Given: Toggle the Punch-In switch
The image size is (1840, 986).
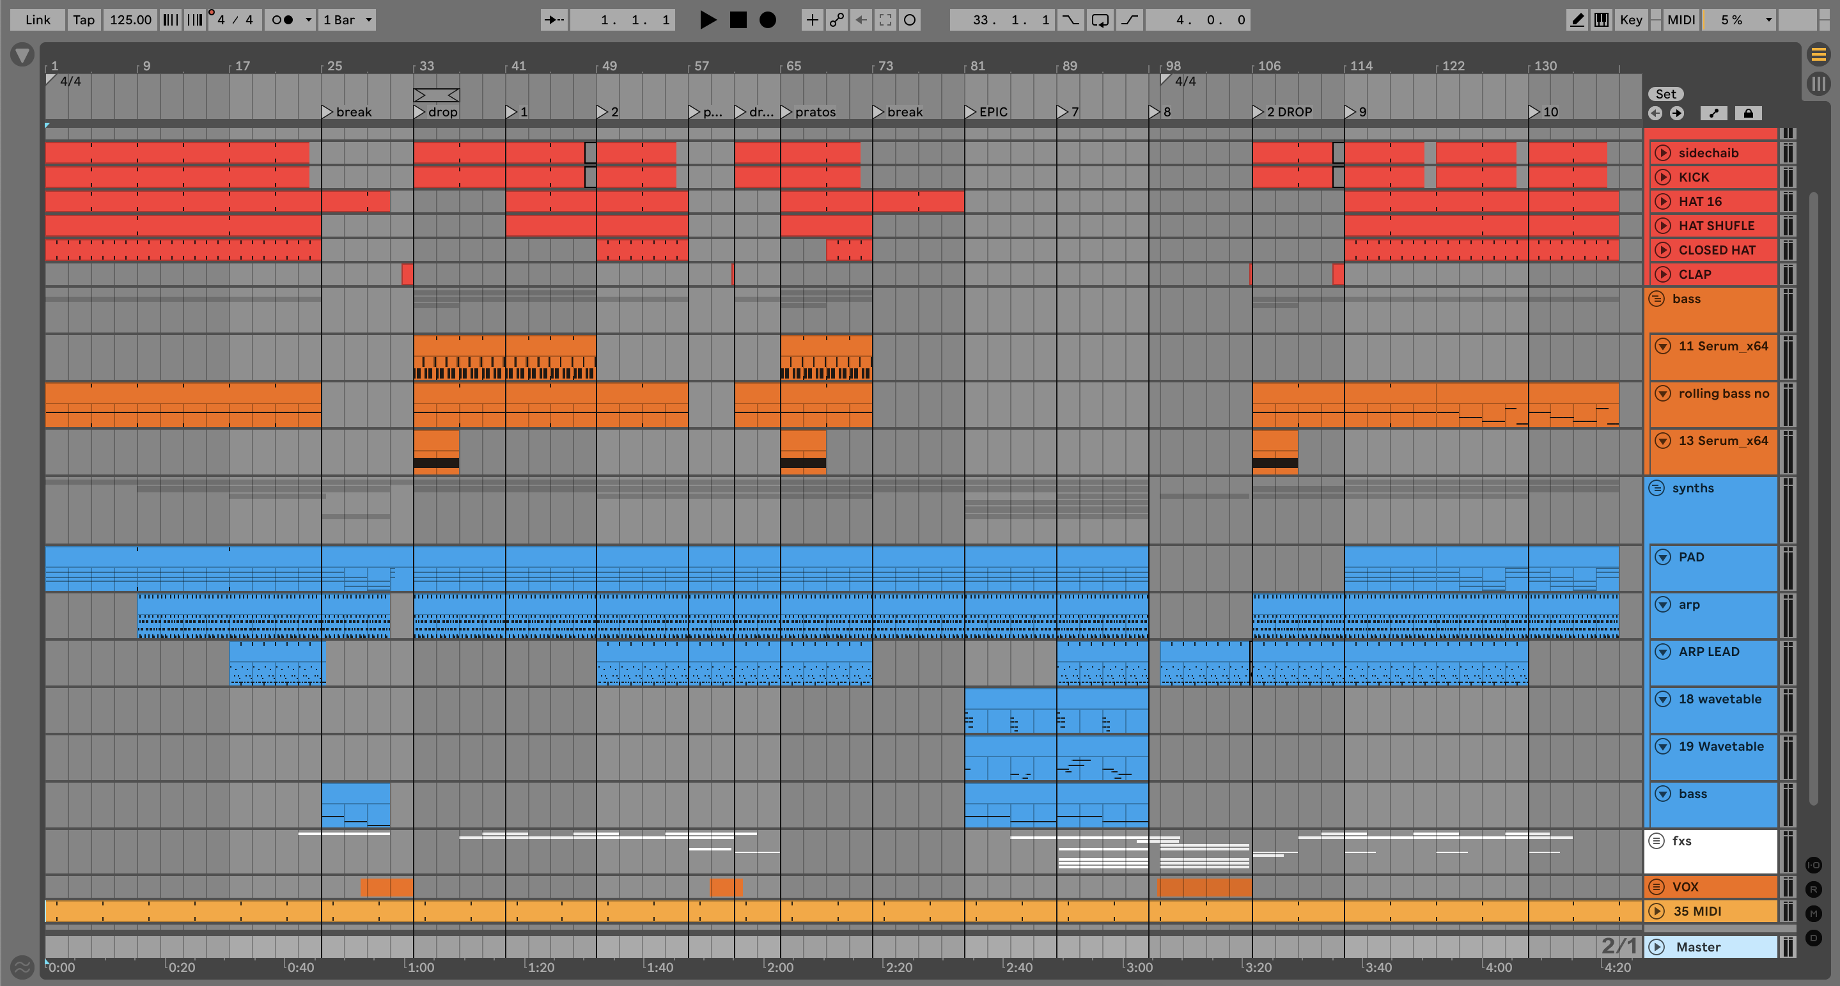Looking at the screenshot, I should coord(1070,20).
